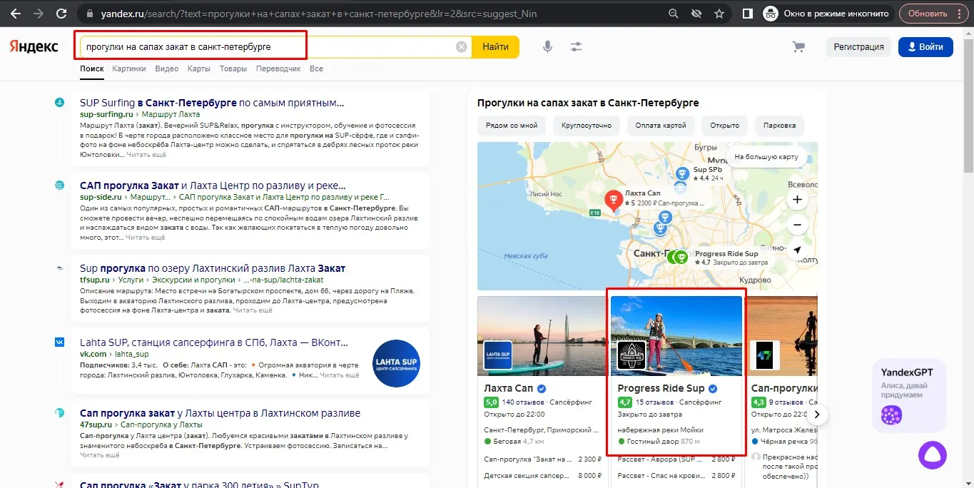974x488 pixels.
Task: Switch to Товары tab
Action: click(233, 68)
